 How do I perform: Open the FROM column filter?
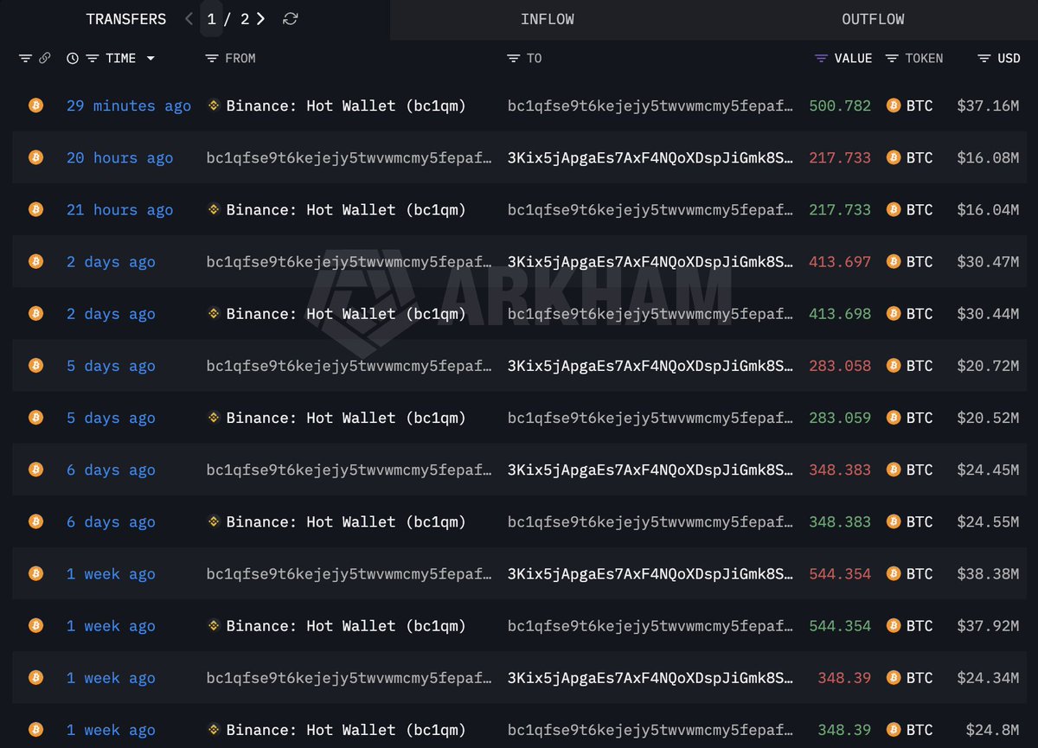point(211,58)
